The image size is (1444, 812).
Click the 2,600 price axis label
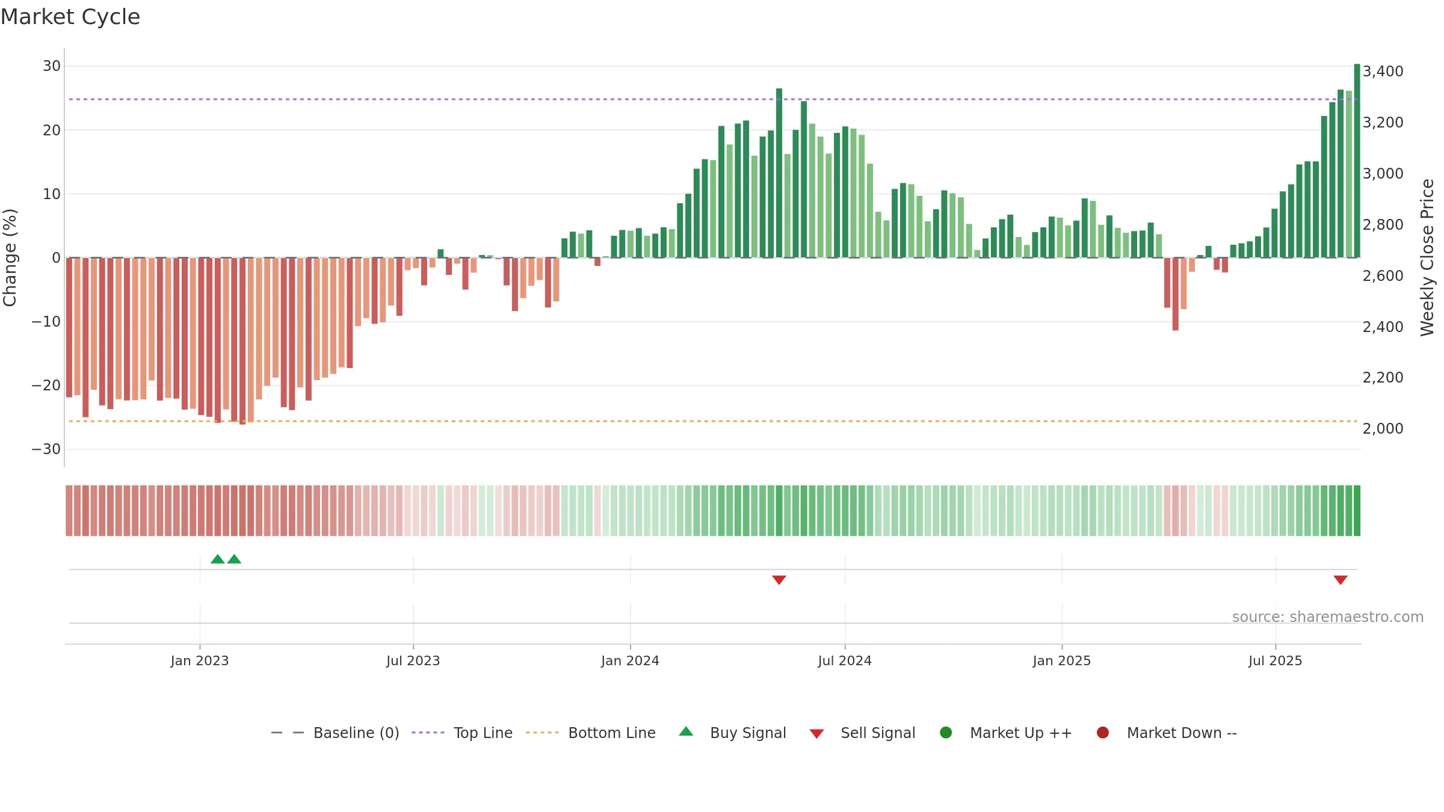point(1383,276)
